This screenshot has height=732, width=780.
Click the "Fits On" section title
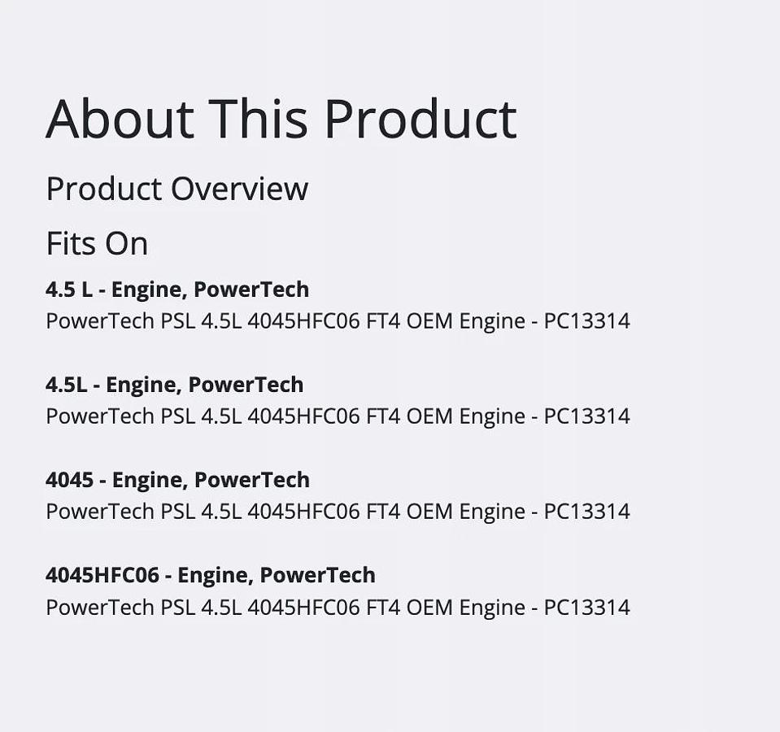pyautogui.click(x=97, y=243)
